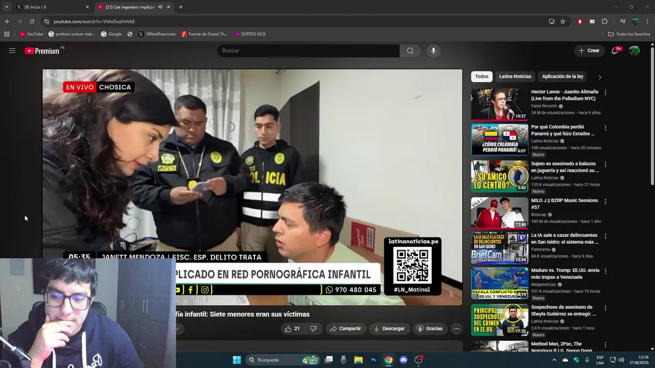This screenshot has height=368, width=655.
Task: Open Maduro vs. Trump video thumbnail
Action: coord(499,283)
